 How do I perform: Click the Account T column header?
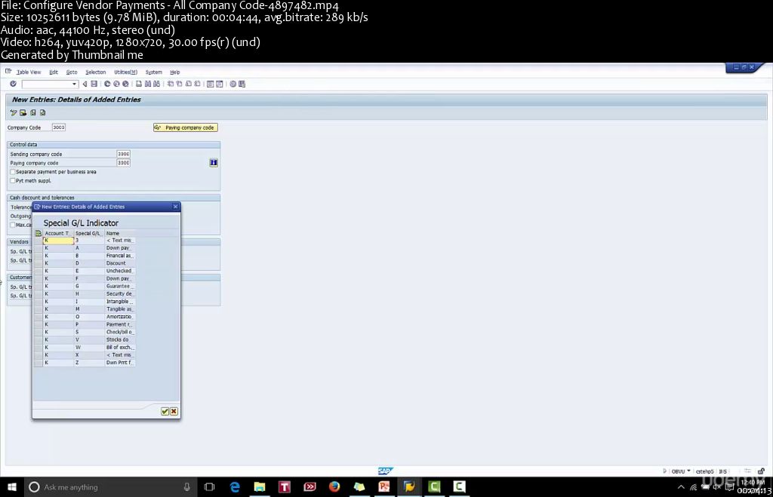coord(58,234)
